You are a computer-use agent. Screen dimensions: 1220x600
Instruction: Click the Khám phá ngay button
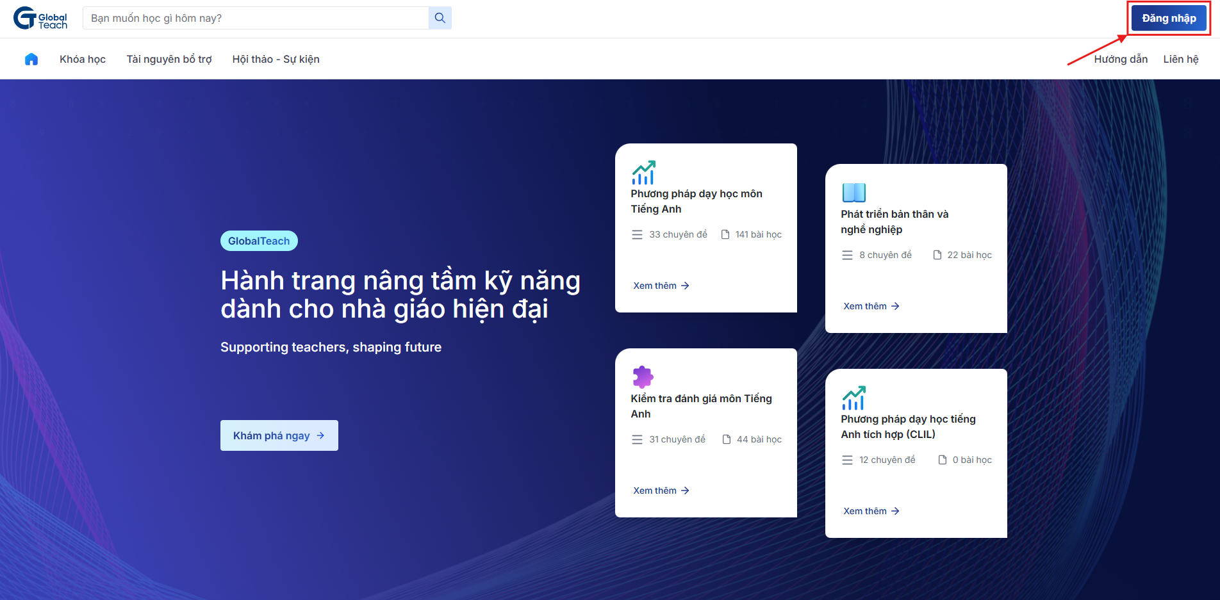(279, 435)
